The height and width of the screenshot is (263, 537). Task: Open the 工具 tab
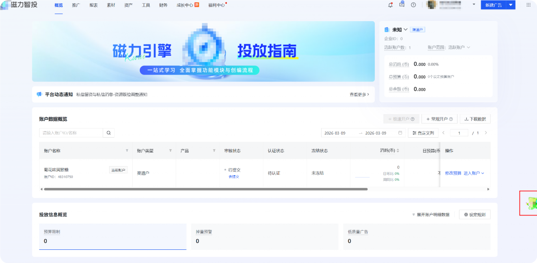tap(146, 5)
